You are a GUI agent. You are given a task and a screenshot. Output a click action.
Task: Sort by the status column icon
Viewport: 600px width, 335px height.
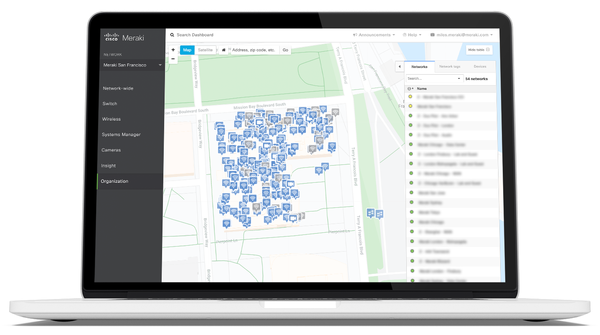[x=410, y=89]
